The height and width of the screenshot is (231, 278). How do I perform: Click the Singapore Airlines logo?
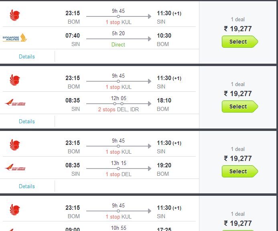click(15, 38)
